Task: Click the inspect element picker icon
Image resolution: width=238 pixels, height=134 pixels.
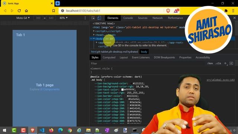Action: tap(93, 18)
